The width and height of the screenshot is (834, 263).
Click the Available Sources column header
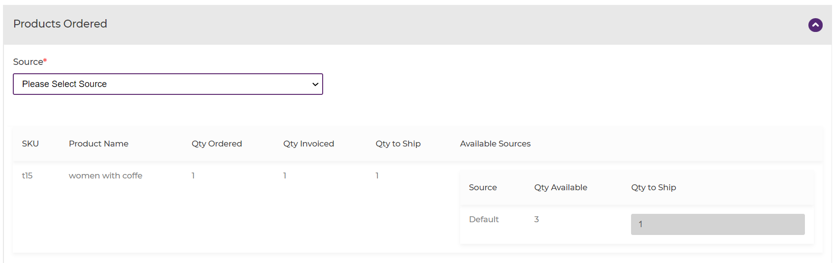pyautogui.click(x=495, y=144)
